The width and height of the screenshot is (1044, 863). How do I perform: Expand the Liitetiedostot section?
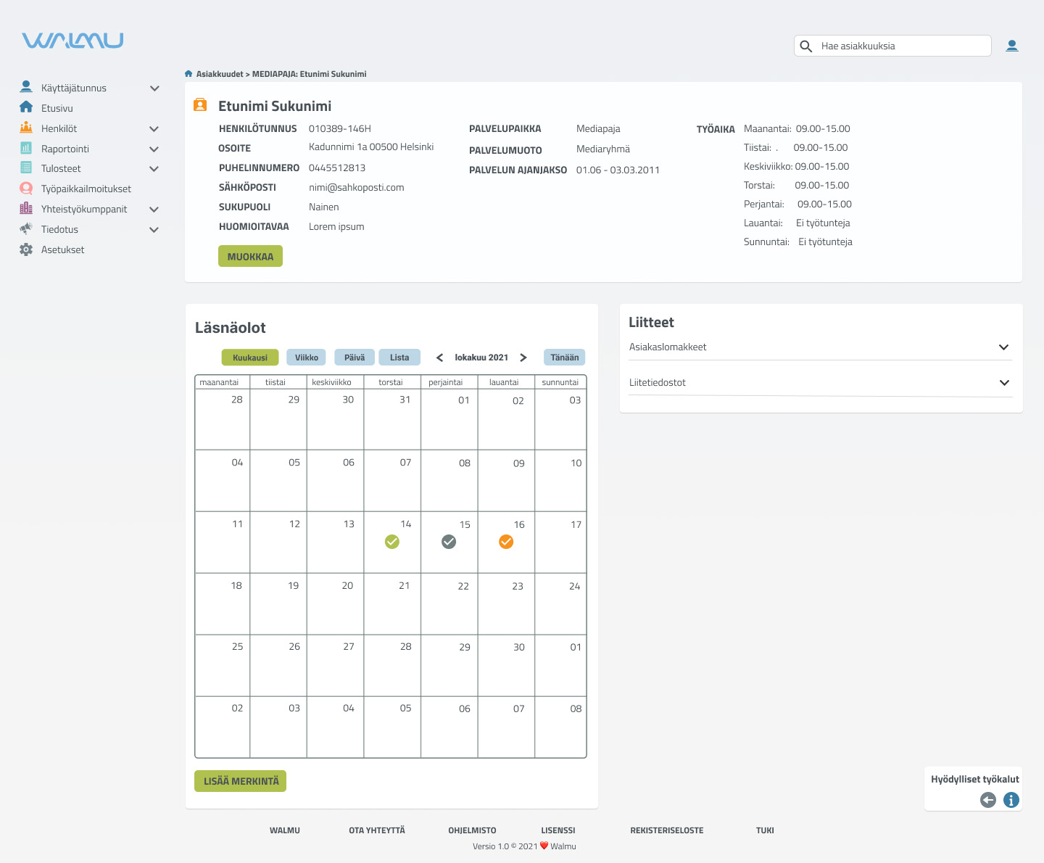(x=1003, y=383)
